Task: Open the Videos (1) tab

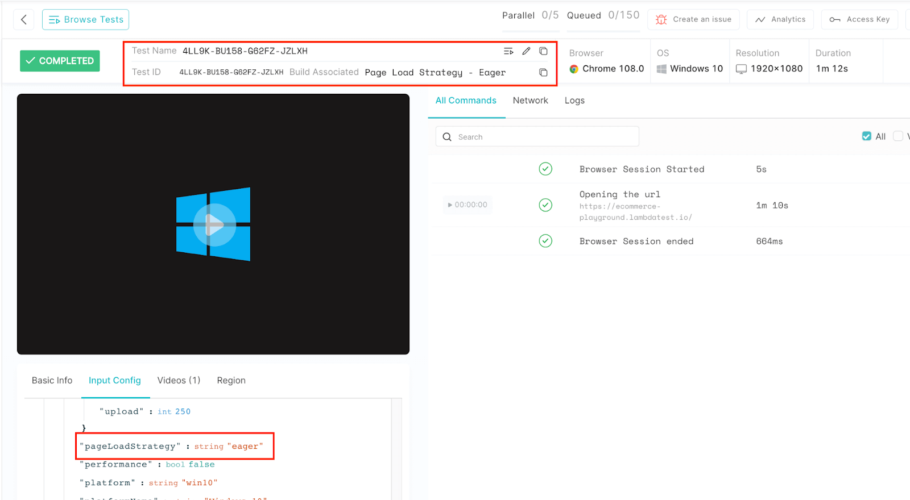Action: (x=179, y=380)
